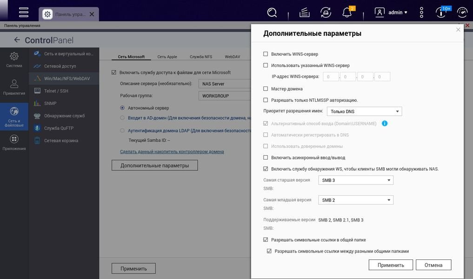The image size is (473, 279).
Task: Expand the Только DNS dropdown
Action: click(365, 111)
